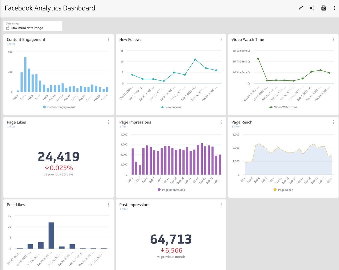Screen dimensions: 339x270
Task: Click the Page Reach legend color dot
Action: click(275, 190)
